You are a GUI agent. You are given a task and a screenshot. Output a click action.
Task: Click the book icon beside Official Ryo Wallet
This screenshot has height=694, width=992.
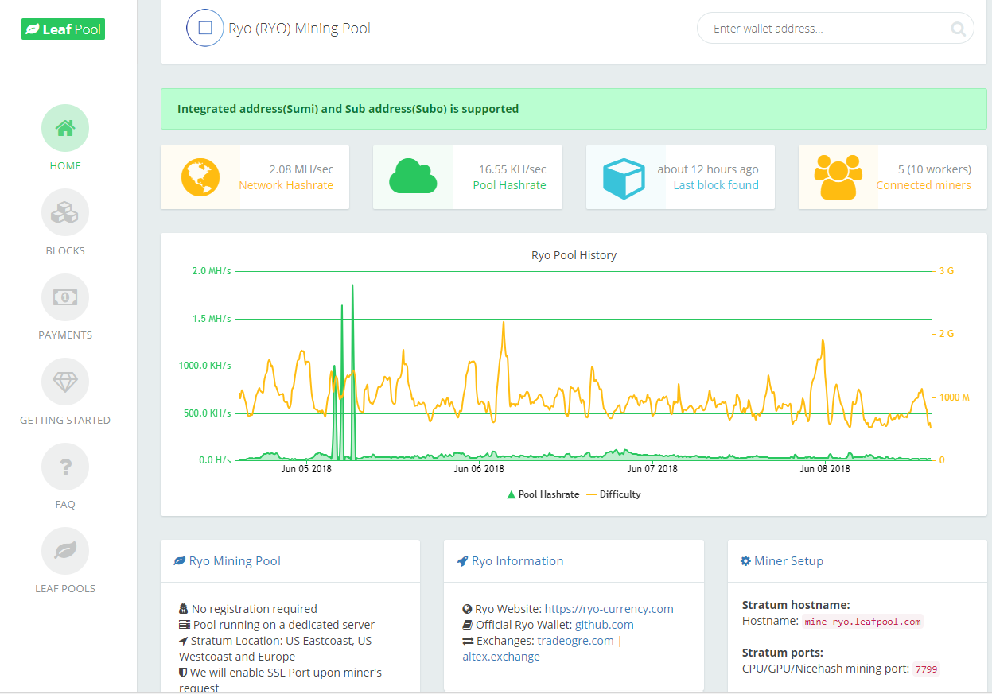click(467, 625)
